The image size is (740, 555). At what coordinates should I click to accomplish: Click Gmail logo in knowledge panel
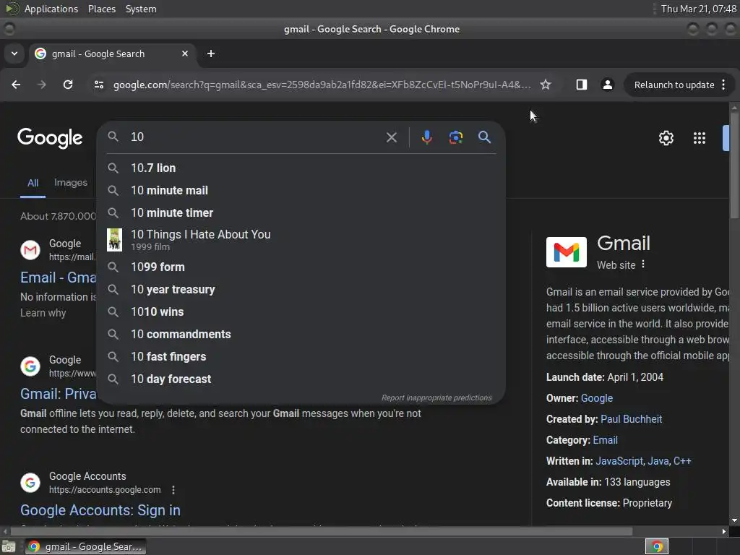click(x=567, y=252)
